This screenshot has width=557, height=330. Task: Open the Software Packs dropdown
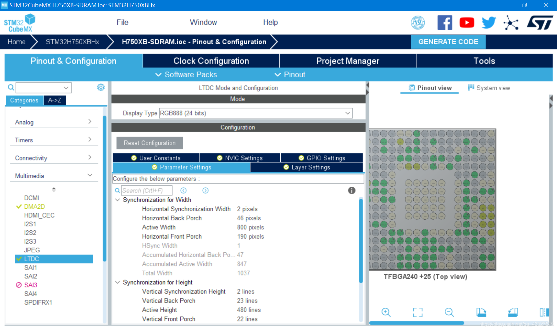[x=186, y=75]
